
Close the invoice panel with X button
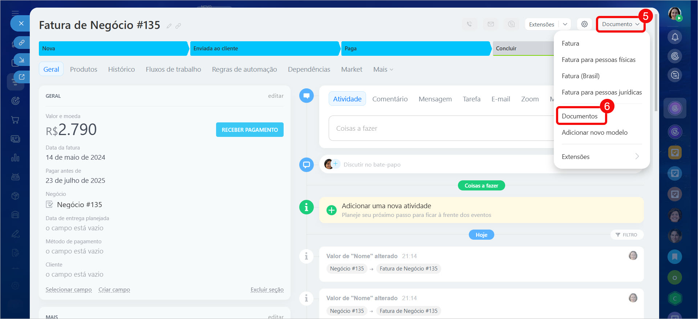click(x=21, y=24)
